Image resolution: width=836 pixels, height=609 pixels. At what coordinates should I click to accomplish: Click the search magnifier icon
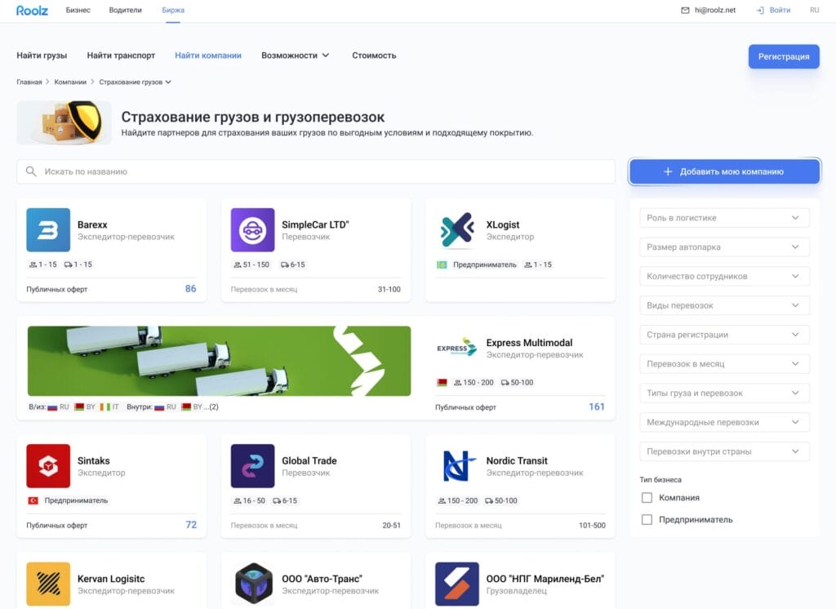(30, 171)
